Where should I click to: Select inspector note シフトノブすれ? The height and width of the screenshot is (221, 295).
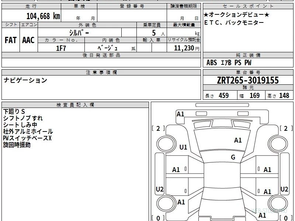(x=23, y=118)
